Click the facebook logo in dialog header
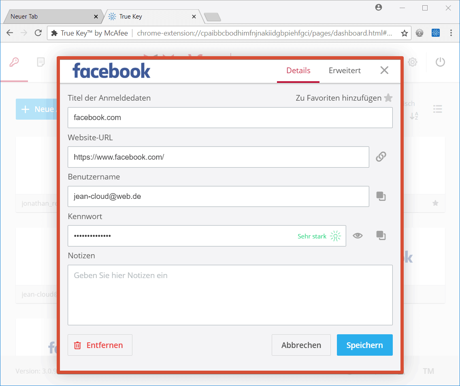460x386 pixels. (111, 71)
